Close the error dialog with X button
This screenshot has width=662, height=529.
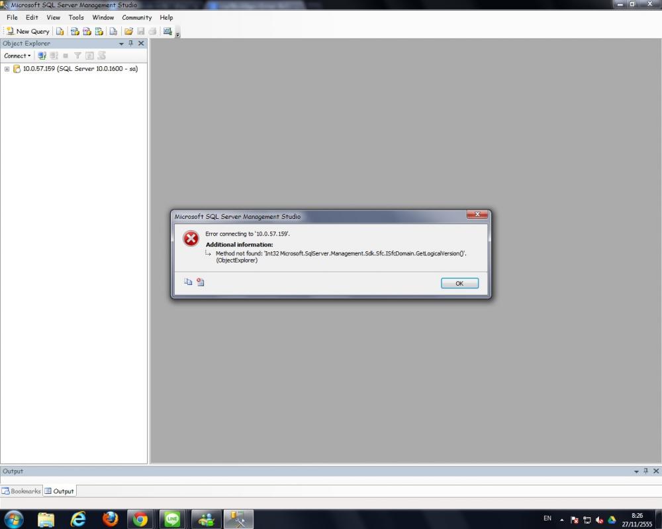tap(477, 214)
